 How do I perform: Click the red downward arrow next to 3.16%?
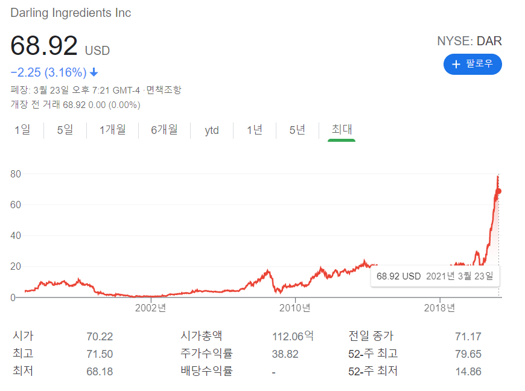94,71
